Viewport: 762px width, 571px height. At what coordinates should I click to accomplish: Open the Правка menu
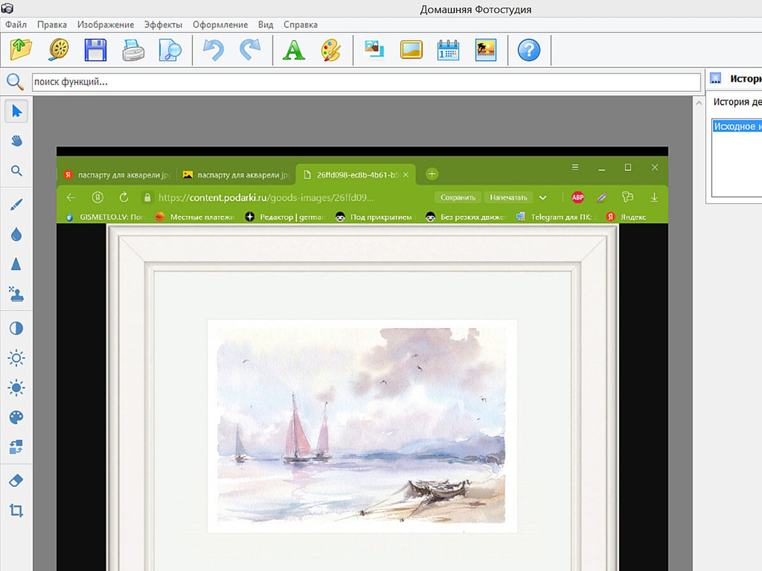(x=52, y=25)
